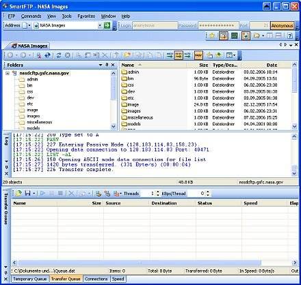Select ASCII transfer mode icon
The width and height of the screenshot is (301, 285).
pos(170,55)
